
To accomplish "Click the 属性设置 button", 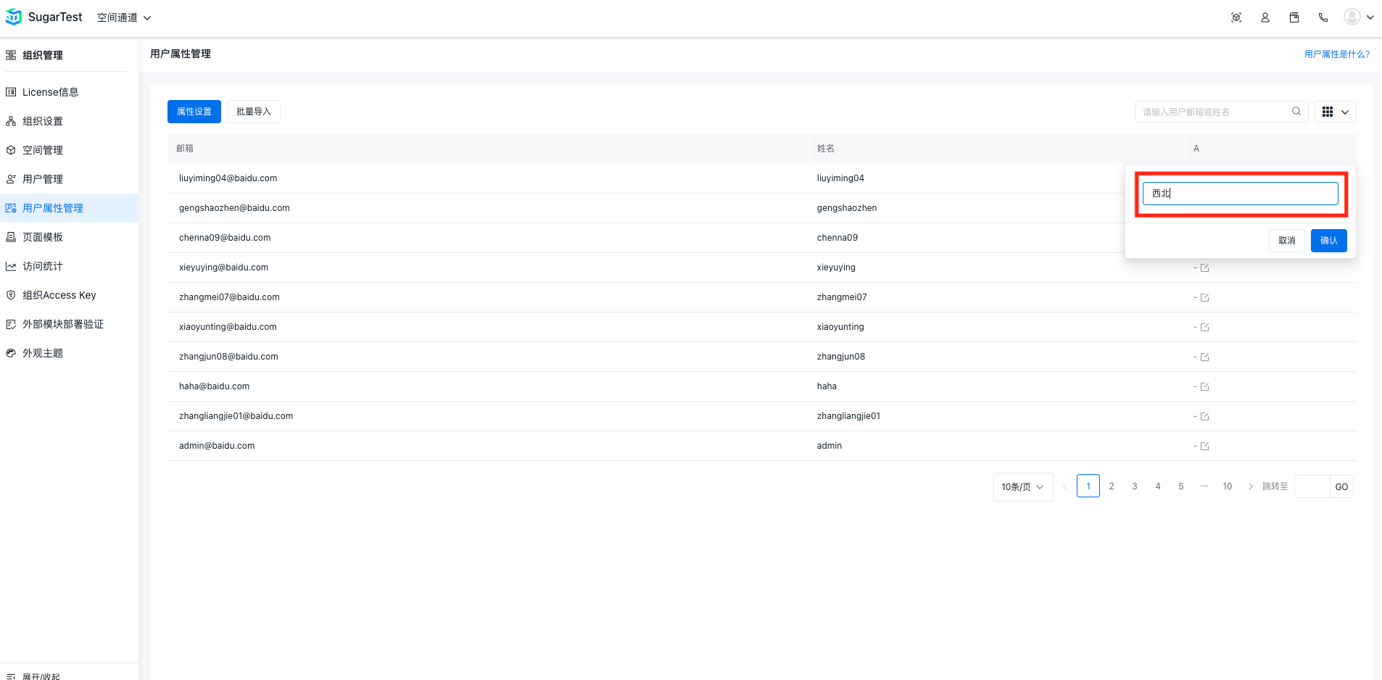I will [194, 112].
